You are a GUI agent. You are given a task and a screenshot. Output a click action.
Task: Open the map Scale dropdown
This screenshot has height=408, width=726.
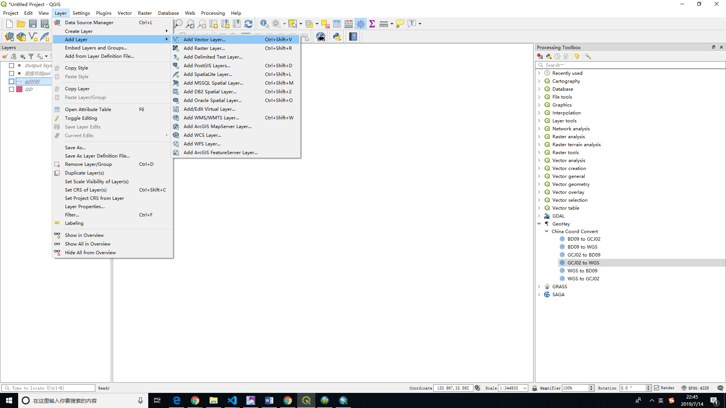[x=525, y=388]
